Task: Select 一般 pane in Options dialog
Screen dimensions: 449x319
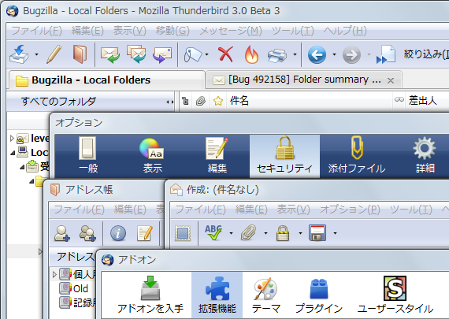Action: click(x=88, y=156)
